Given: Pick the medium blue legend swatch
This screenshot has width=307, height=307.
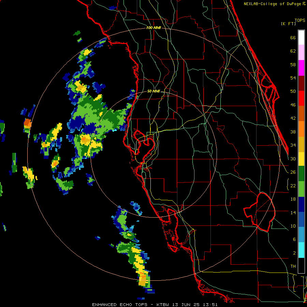Looking at the screenshot, I should pos(301,219).
